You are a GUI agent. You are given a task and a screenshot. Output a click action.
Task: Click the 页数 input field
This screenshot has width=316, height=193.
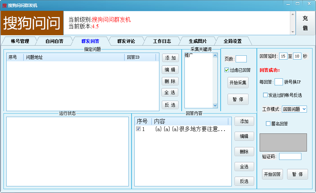point(241,59)
